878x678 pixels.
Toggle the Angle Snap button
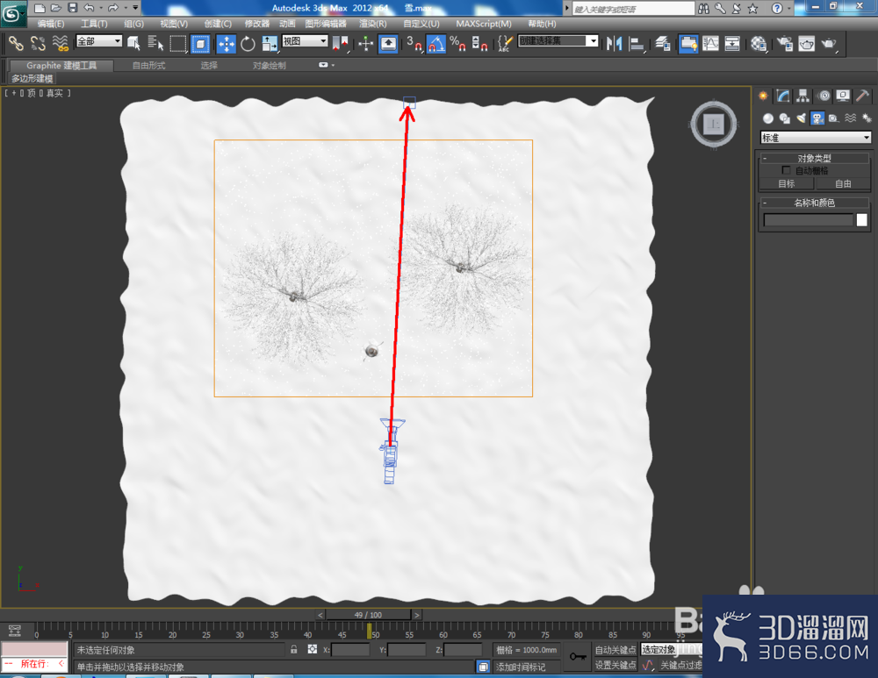pos(436,43)
